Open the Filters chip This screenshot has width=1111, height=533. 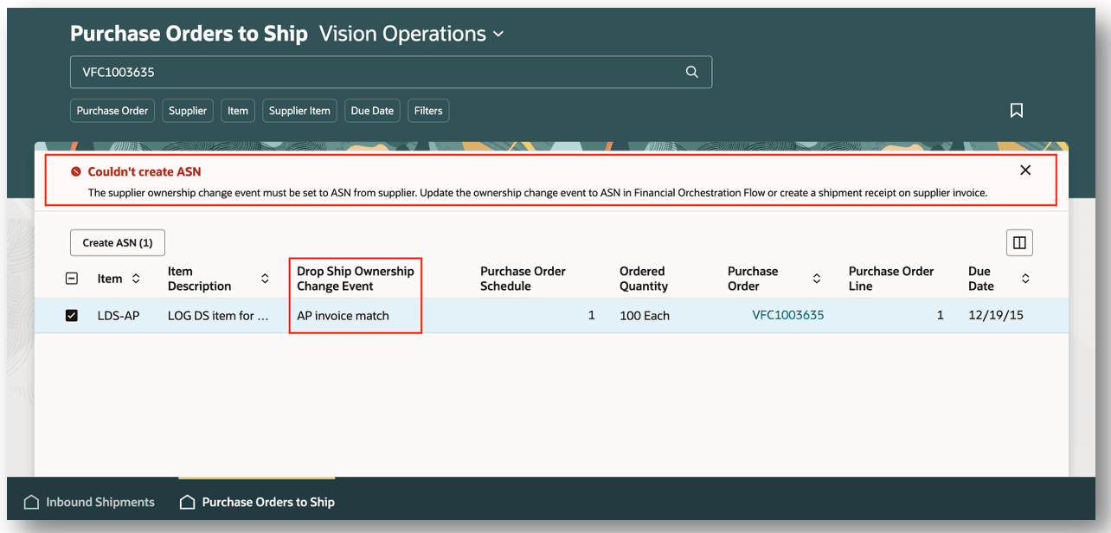(x=428, y=111)
